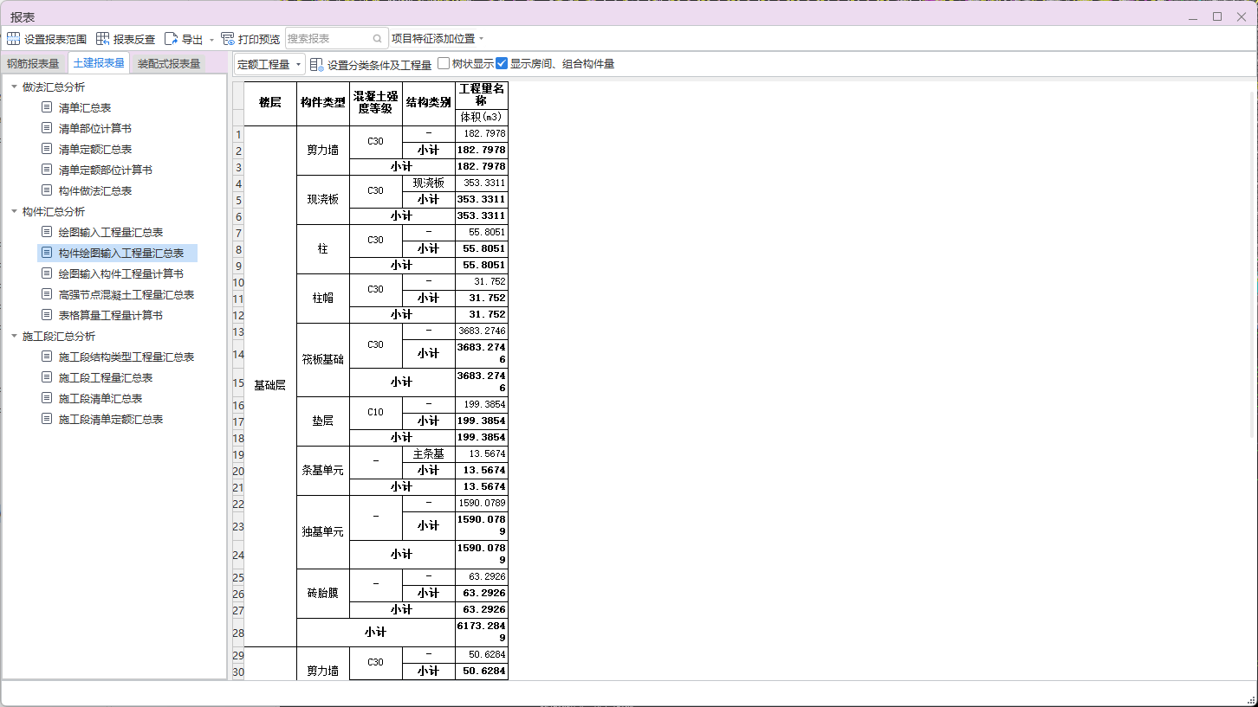Click the 设置分类条件及工程量 icon
Viewport: 1258px width, 707px height.
317,64
